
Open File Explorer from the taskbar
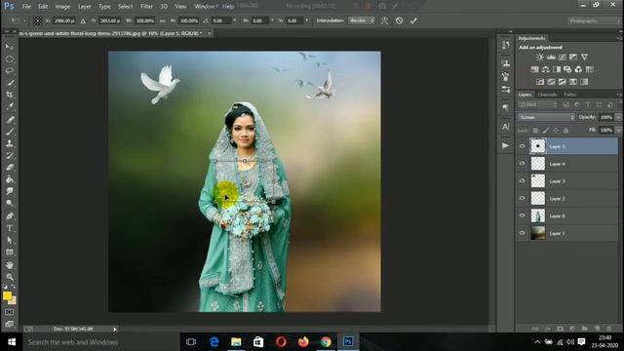[236, 342]
